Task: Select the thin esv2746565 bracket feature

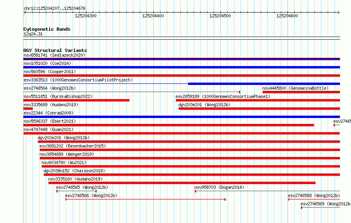Action: pos(77,191)
